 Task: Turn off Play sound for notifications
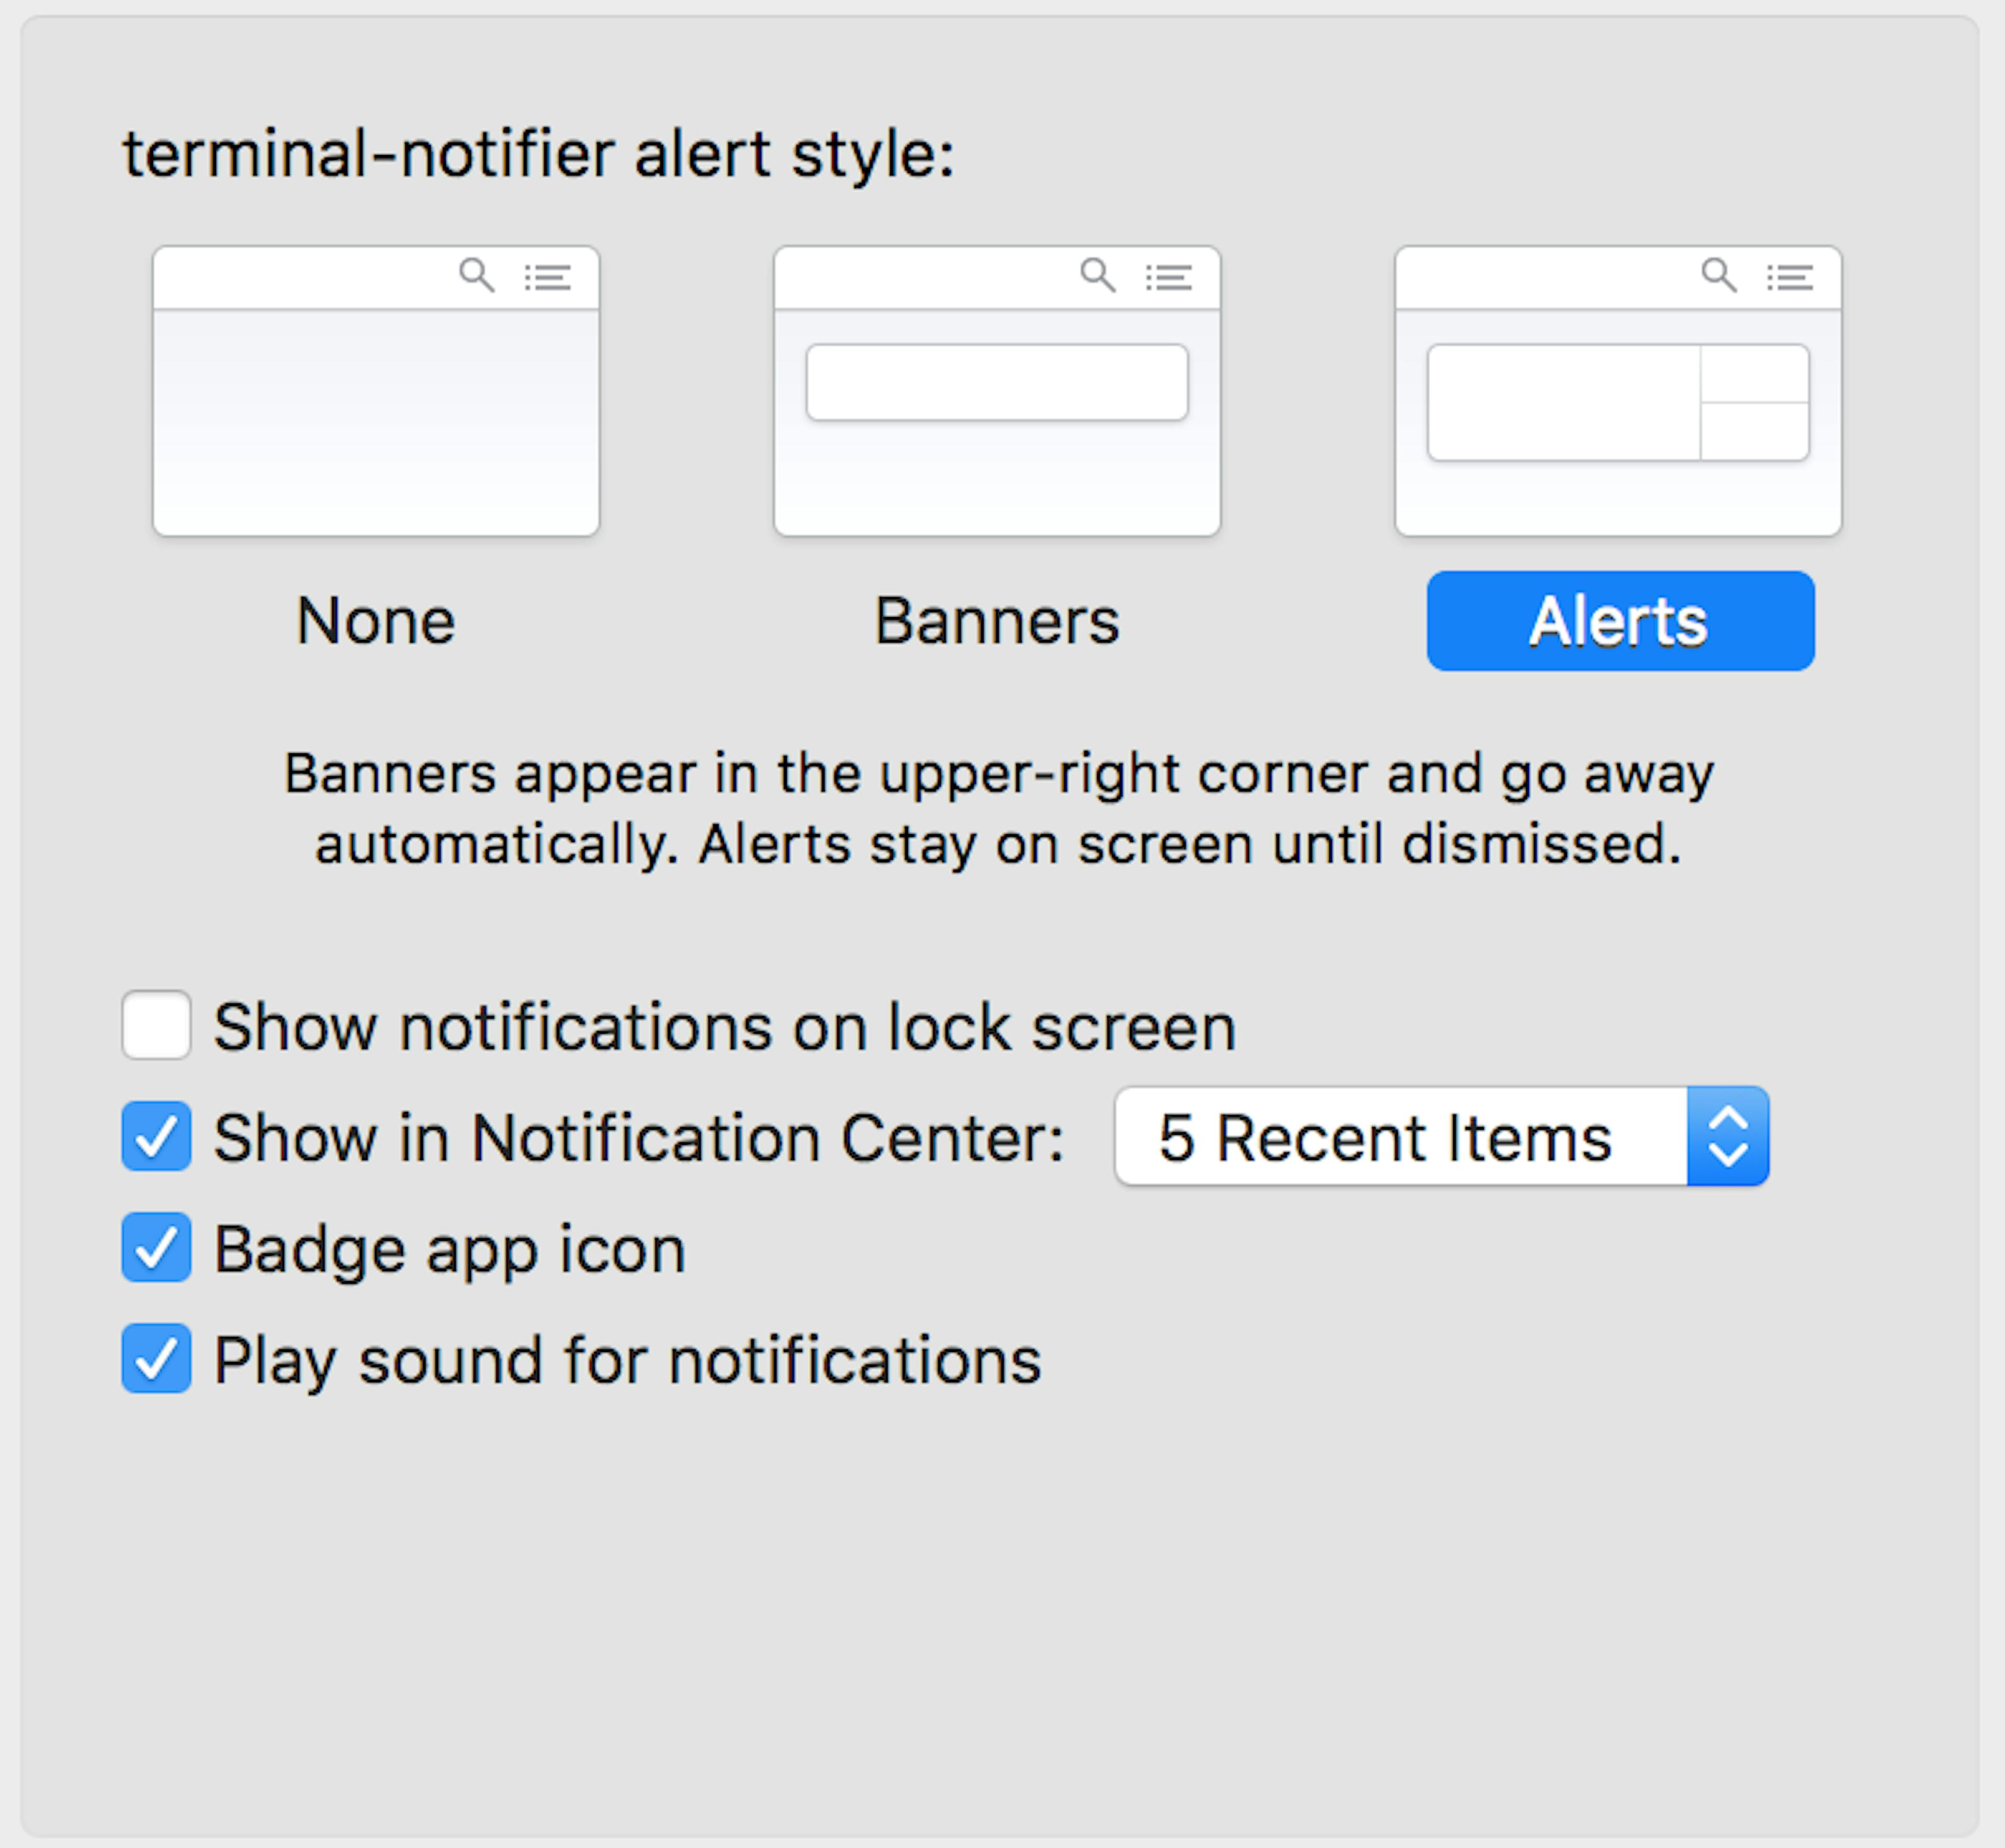157,1358
